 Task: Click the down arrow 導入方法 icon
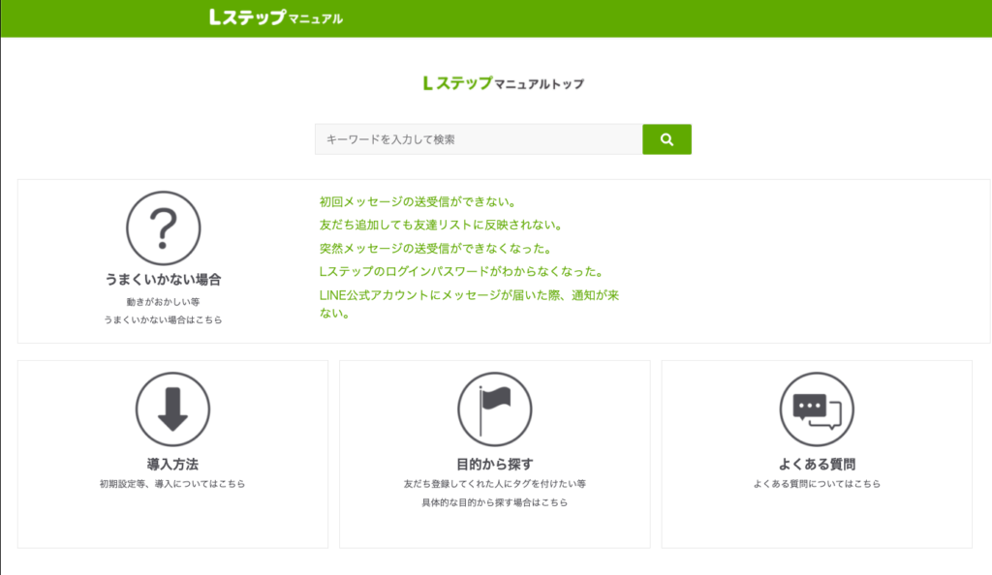[172, 409]
